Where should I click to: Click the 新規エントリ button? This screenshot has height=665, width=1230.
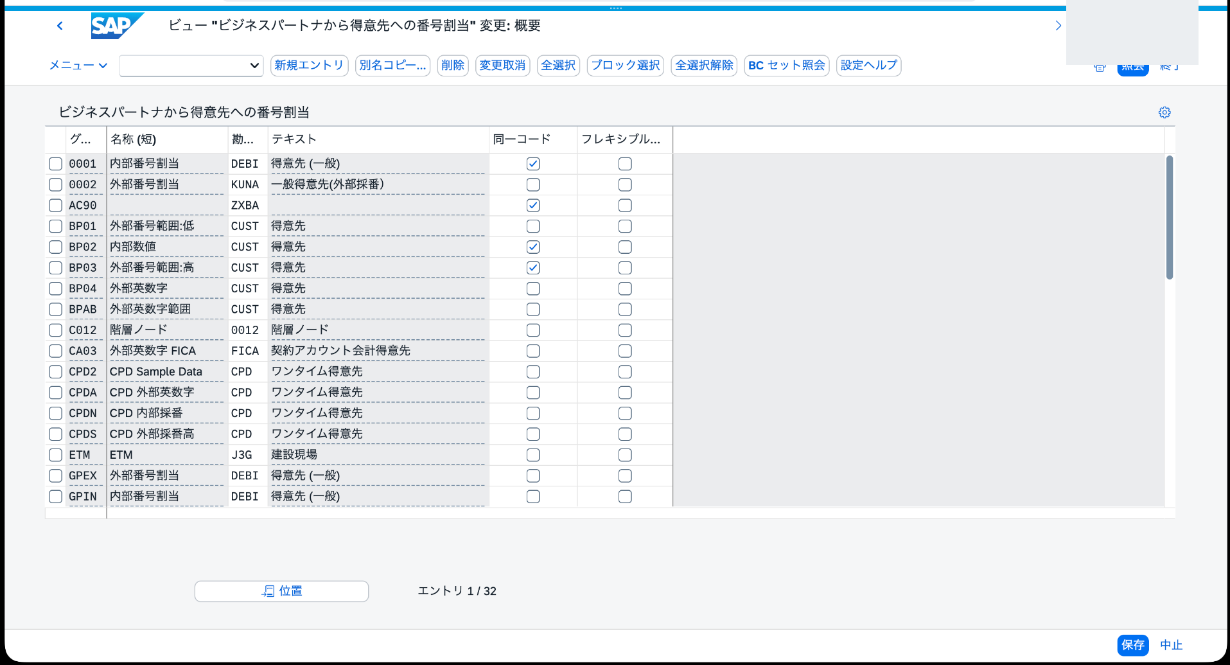pyautogui.click(x=309, y=65)
